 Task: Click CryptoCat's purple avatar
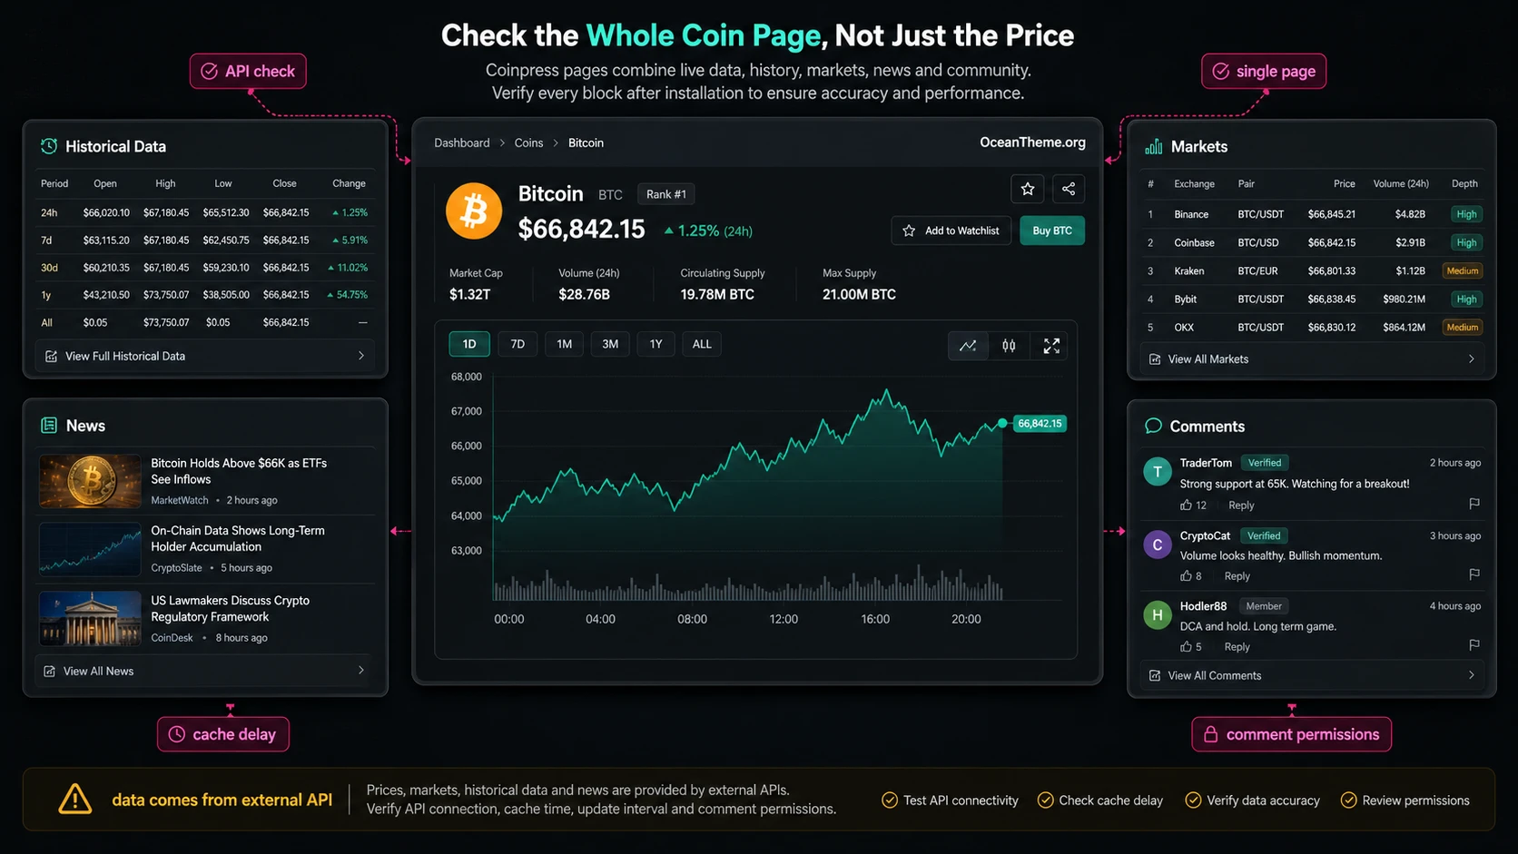pos(1158,545)
